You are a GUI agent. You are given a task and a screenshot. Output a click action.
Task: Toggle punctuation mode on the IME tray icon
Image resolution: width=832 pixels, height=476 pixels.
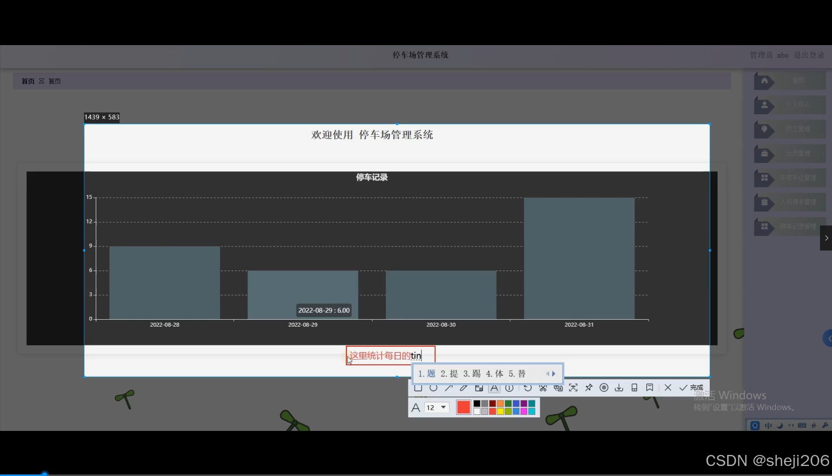[791, 425]
